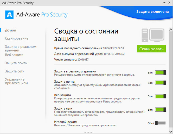The height and width of the screenshot is (134, 173).
Task: Select Защита сети in the sidebar
Action: [15, 71]
